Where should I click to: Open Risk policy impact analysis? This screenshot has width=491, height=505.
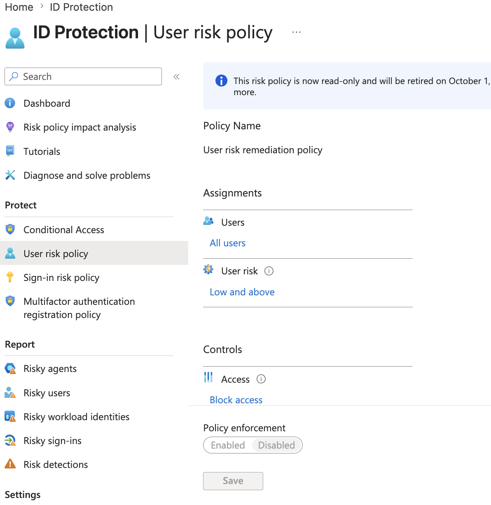[x=80, y=127]
